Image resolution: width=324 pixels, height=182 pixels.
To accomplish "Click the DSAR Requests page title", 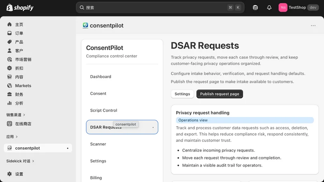I will pos(205,46).
